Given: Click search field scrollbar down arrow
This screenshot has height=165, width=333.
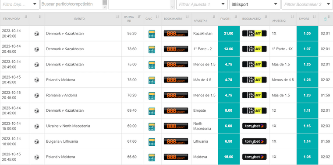Looking at the screenshot, I should point(105,7).
